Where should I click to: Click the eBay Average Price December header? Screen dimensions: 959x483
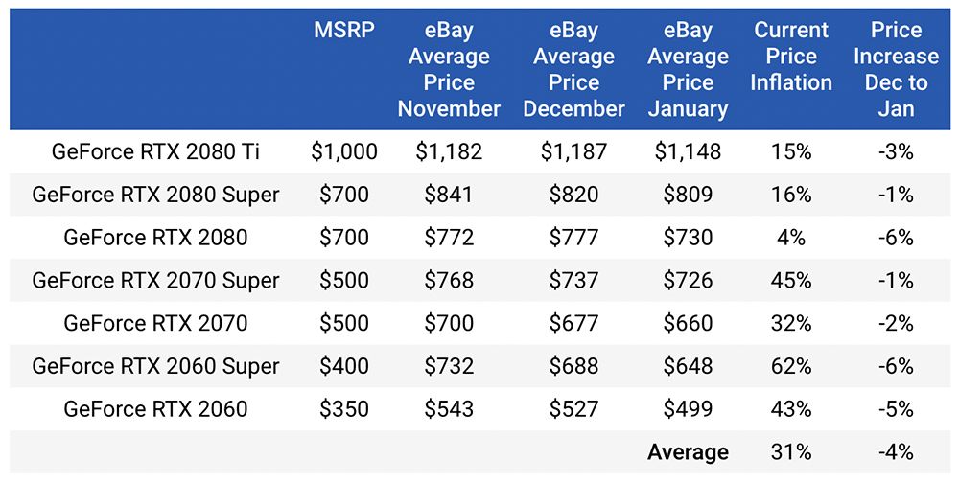(573, 69)
